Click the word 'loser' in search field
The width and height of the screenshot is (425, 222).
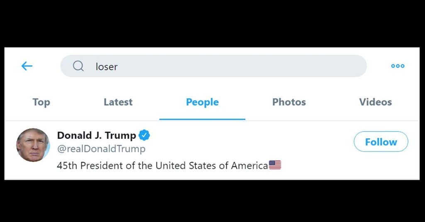coord(107,67)
